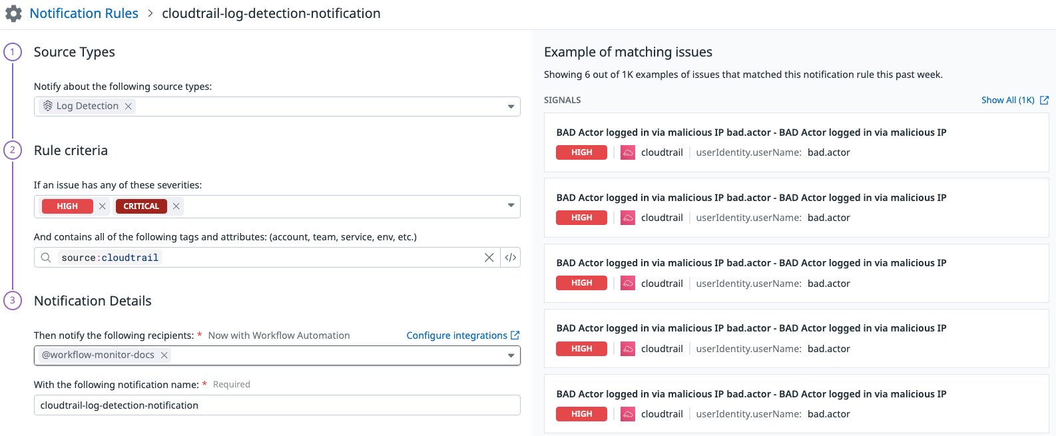1056x436 pixels.
Task: Click the cloudtrail icon in the first signal
Action: [628, 152]
